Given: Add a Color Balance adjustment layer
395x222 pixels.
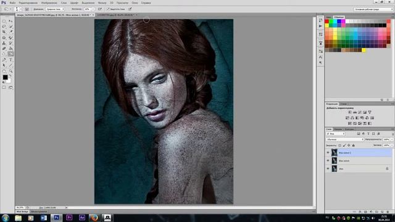Looking at the screenshot, I should (x=352, y=118).
